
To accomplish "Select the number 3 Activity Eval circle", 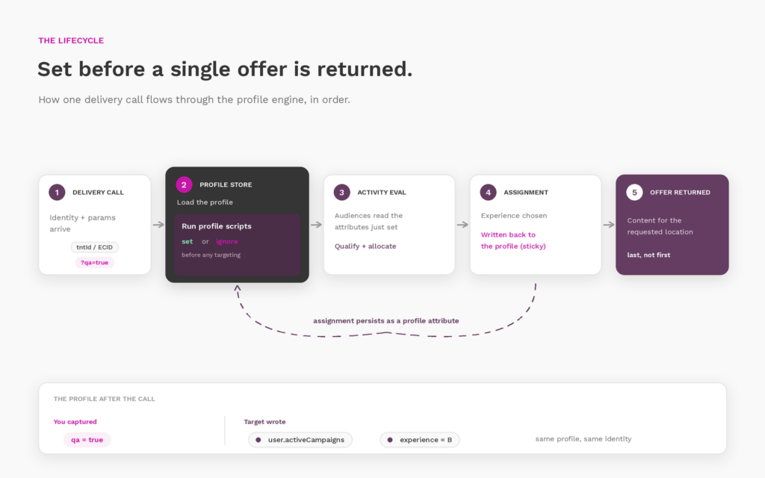I will tap(341, 192).
